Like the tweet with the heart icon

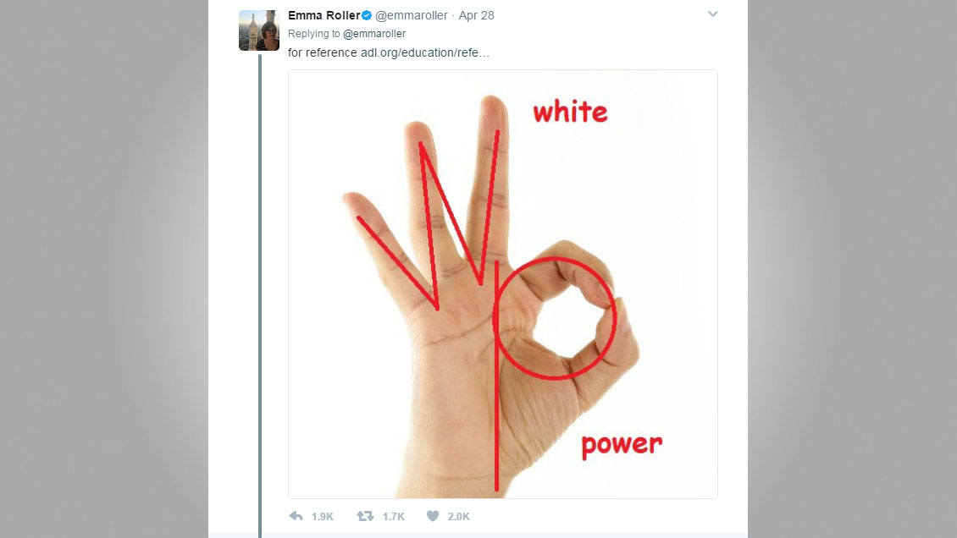click(433, 516)
